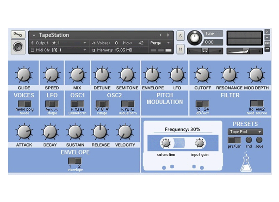Click the pitch ENVELOPE knob

[152, 75]
